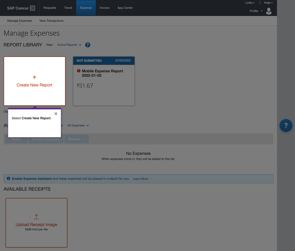Screen dimensions: 295x251
Task: Open Mobile Expense Report 2022-01-03 card
Action: tap(104, 81)
